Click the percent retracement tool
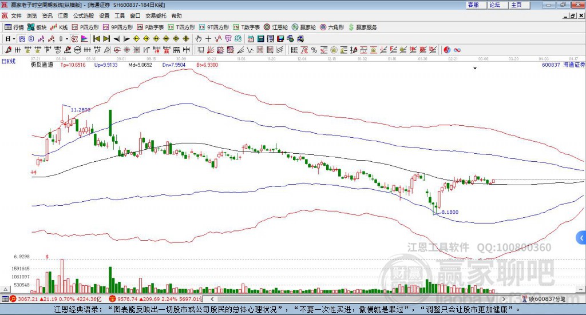 (x=314, y=50)
